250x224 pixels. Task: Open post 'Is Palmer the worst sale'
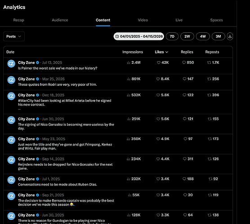(x=58, y=68)
